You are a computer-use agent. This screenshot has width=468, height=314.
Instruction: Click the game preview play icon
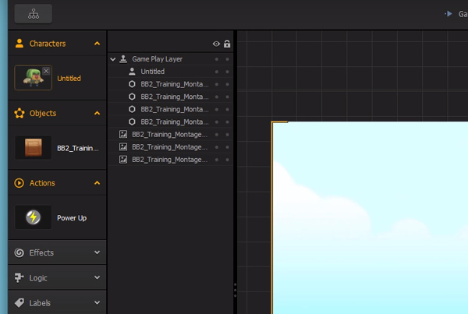(x=448, y=14)
